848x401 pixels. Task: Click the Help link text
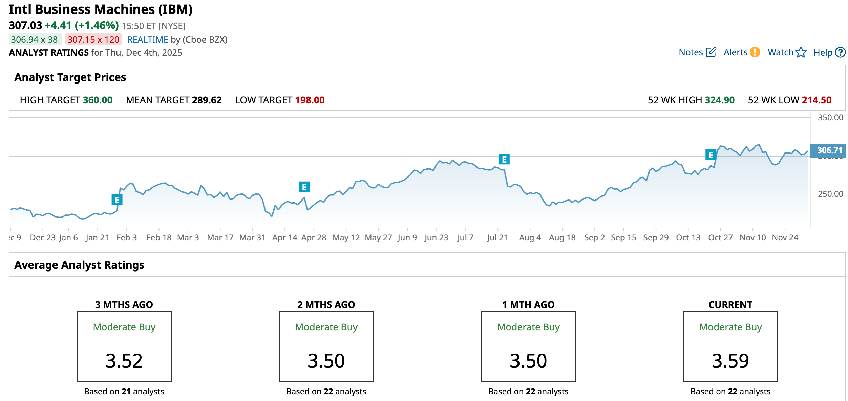click(823, 53)
